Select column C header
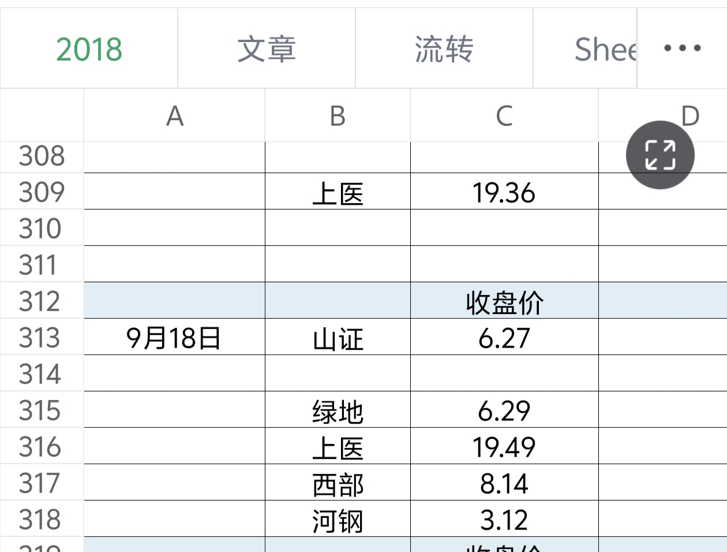727x552 pixels. pyautogui.click(x=504, y=115)
